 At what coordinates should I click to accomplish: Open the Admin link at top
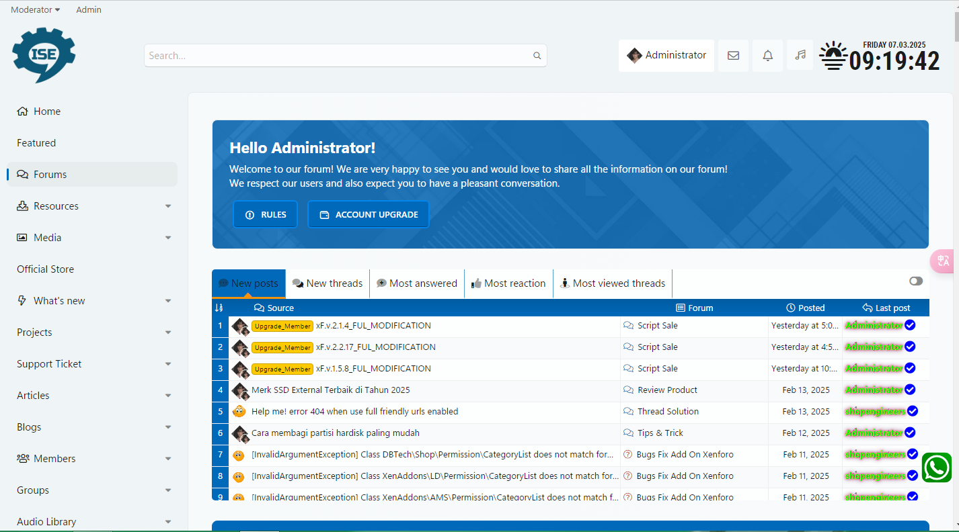click(89, 10)
